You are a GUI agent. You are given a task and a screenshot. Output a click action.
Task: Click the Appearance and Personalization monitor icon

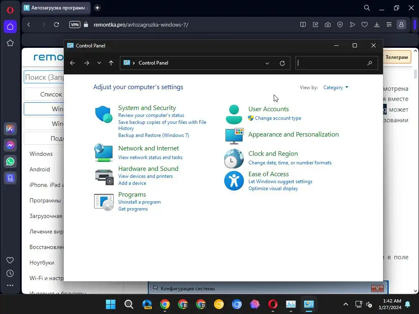click(x=234, y=136)
